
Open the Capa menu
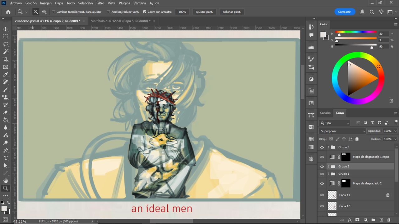59,3
